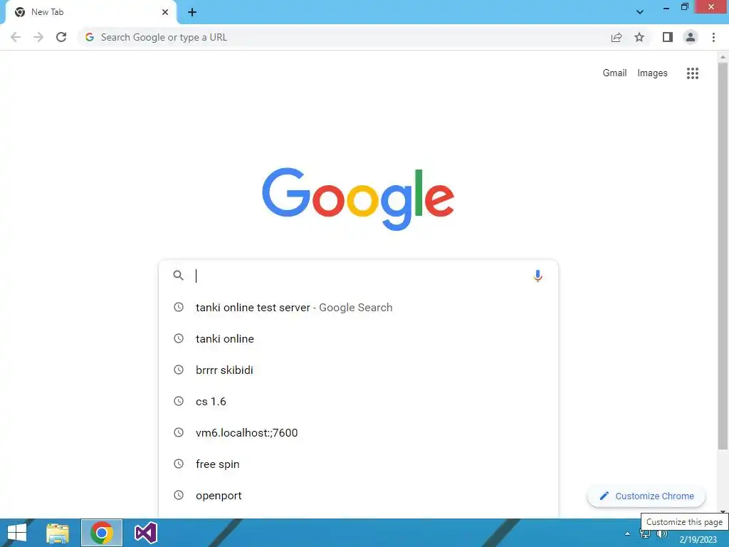The width and height of the screenshot is (729, 547).
Task: Go forward using the forward arrow
Action: [x=38, y=37]
